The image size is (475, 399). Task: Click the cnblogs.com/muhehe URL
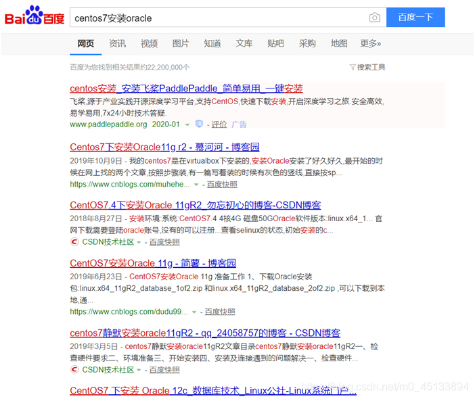[130, 185]
